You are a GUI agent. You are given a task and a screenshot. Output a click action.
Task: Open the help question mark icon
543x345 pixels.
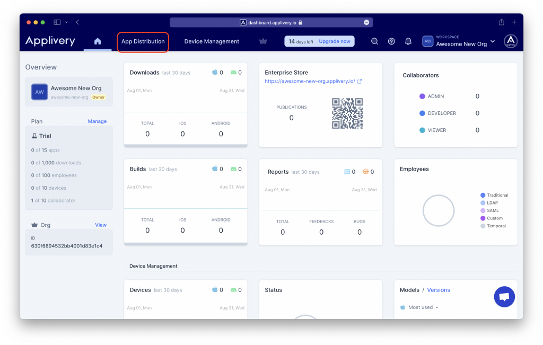391,41
